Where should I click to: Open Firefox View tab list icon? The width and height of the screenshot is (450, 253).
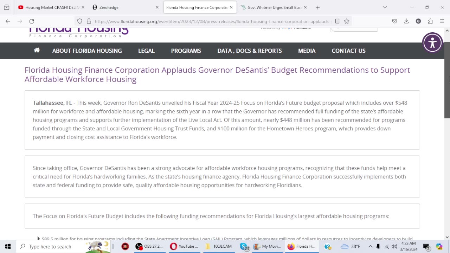[6, 7]
